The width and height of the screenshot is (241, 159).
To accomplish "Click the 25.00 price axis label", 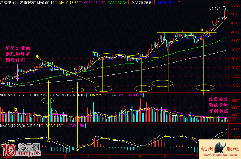I will point(236,59).
